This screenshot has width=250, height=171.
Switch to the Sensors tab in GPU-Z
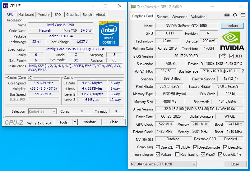coord(162,17)
